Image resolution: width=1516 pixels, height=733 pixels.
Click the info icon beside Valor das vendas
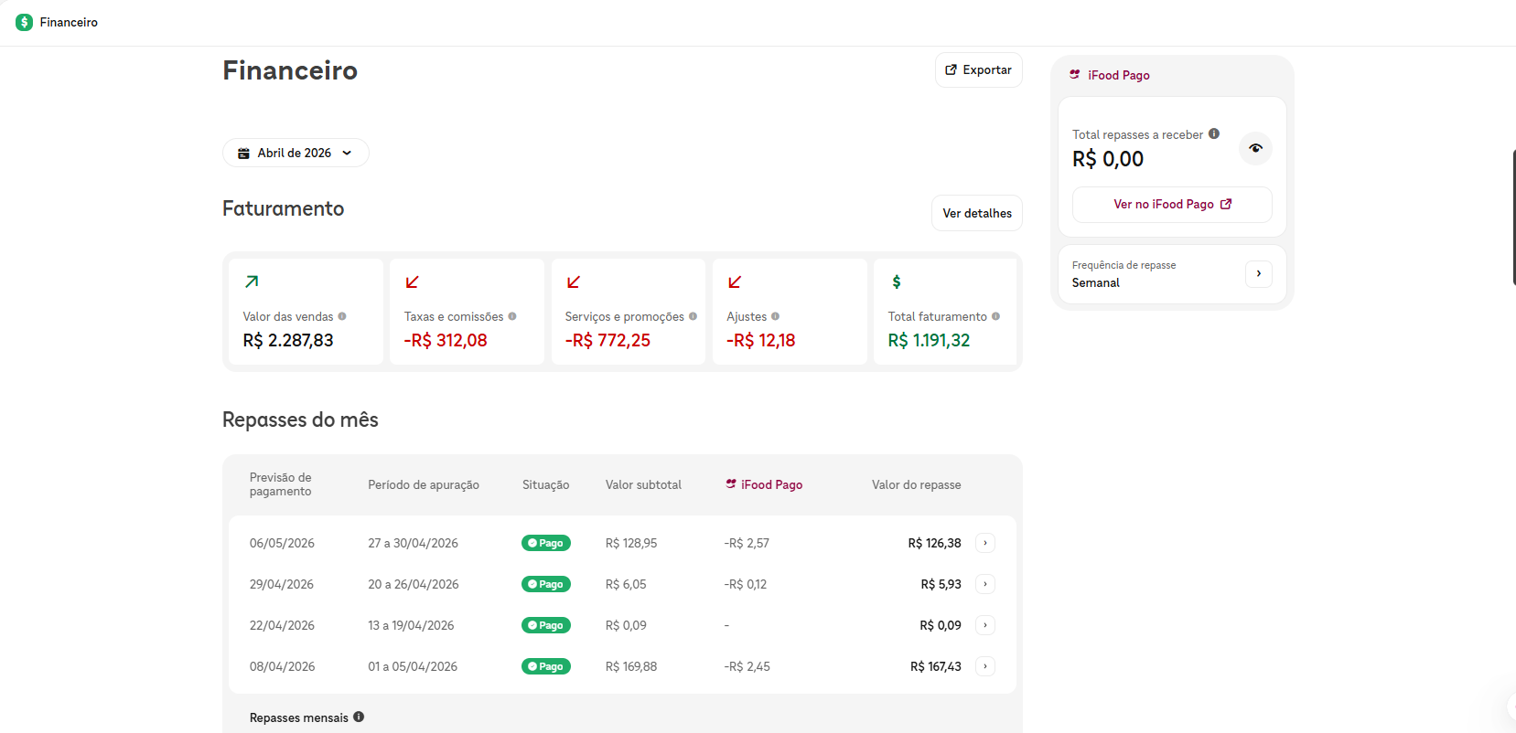(x=342, y=316)
